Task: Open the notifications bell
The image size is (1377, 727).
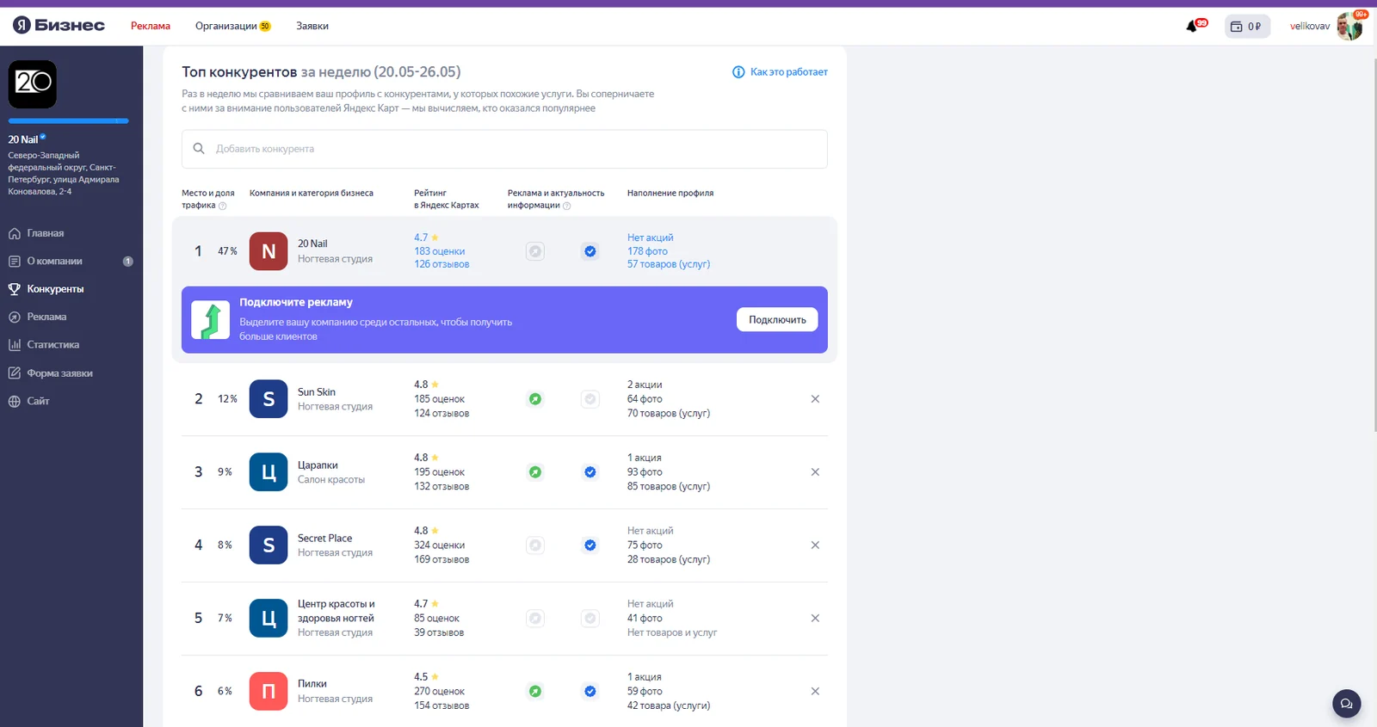Action: [1193, 26]
